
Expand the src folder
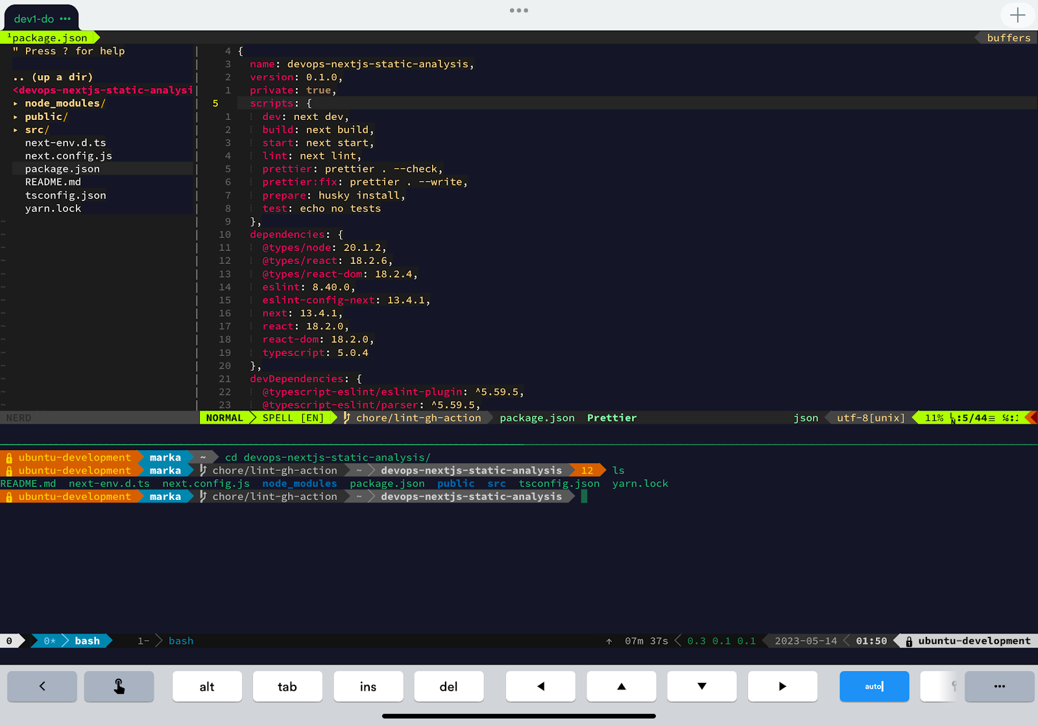[37, 130]
